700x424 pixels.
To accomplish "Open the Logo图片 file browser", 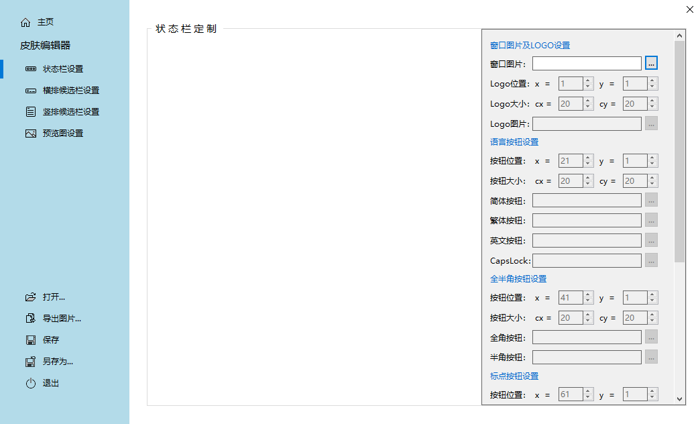I will (x=651, y=123).
